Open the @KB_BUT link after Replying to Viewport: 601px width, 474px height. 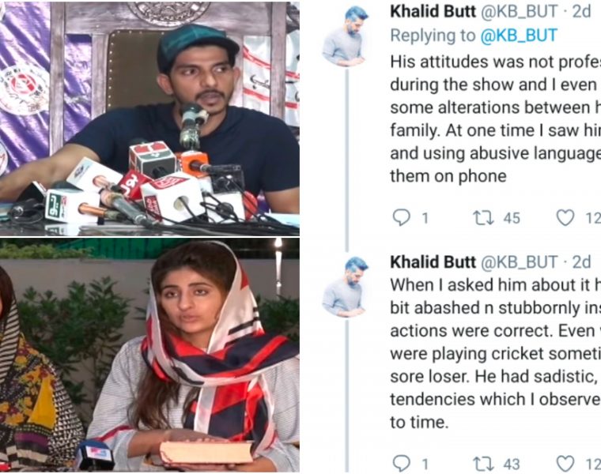(x=518, y=36)
